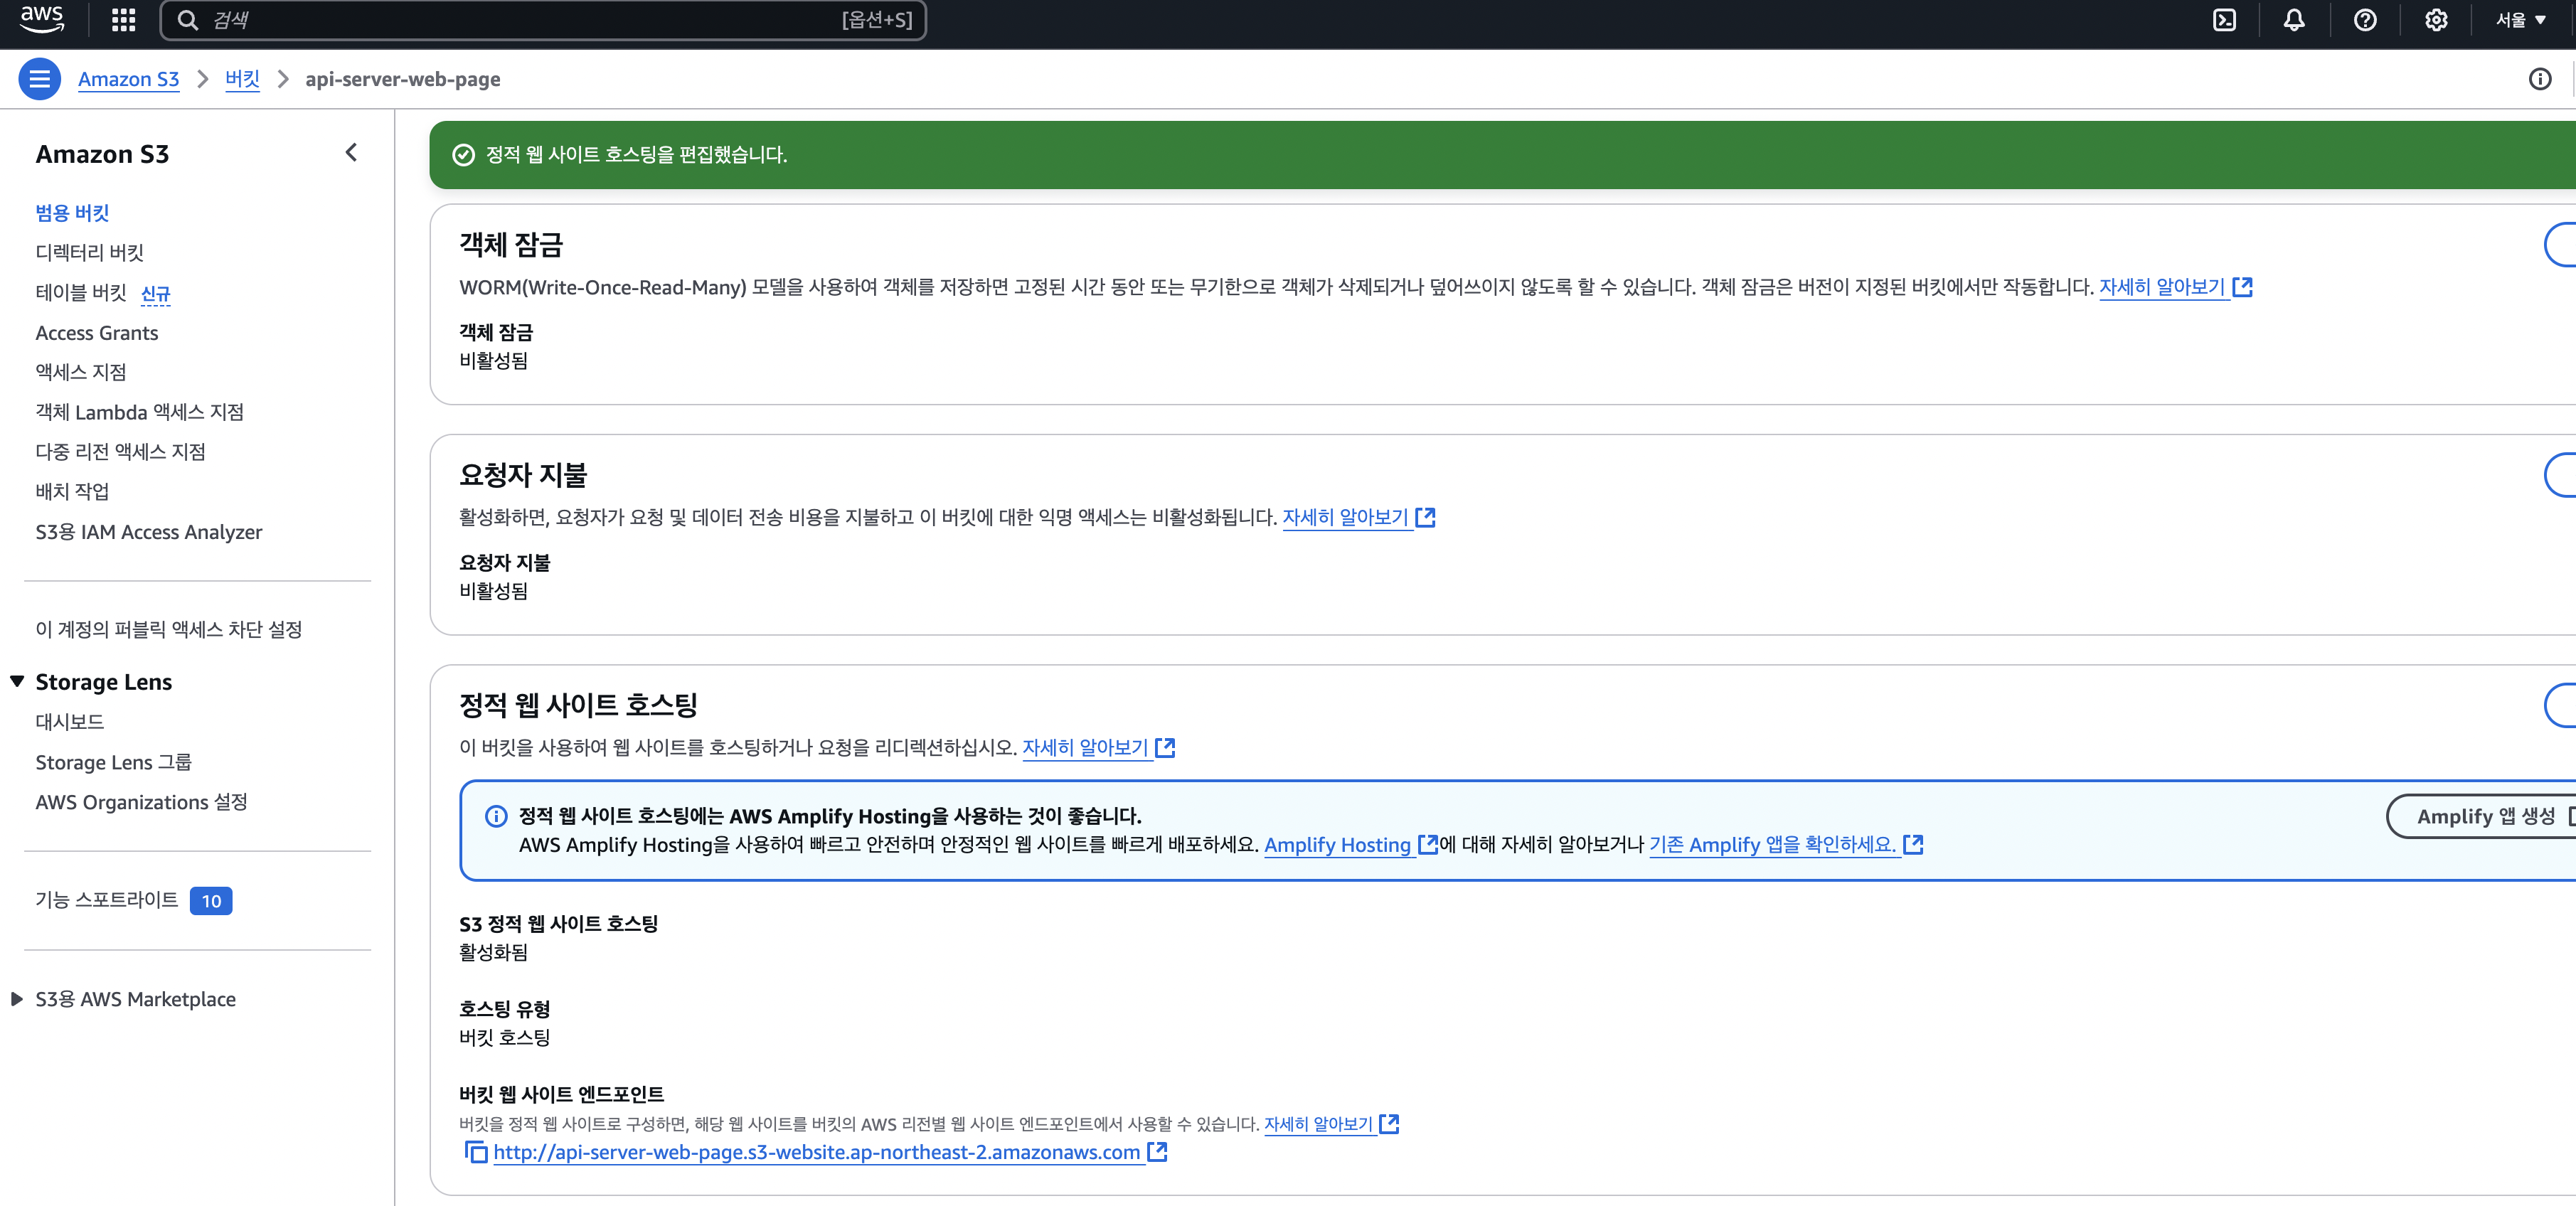Open 기능 스포트라이트 in sidebar

click(x=107, y=899)
